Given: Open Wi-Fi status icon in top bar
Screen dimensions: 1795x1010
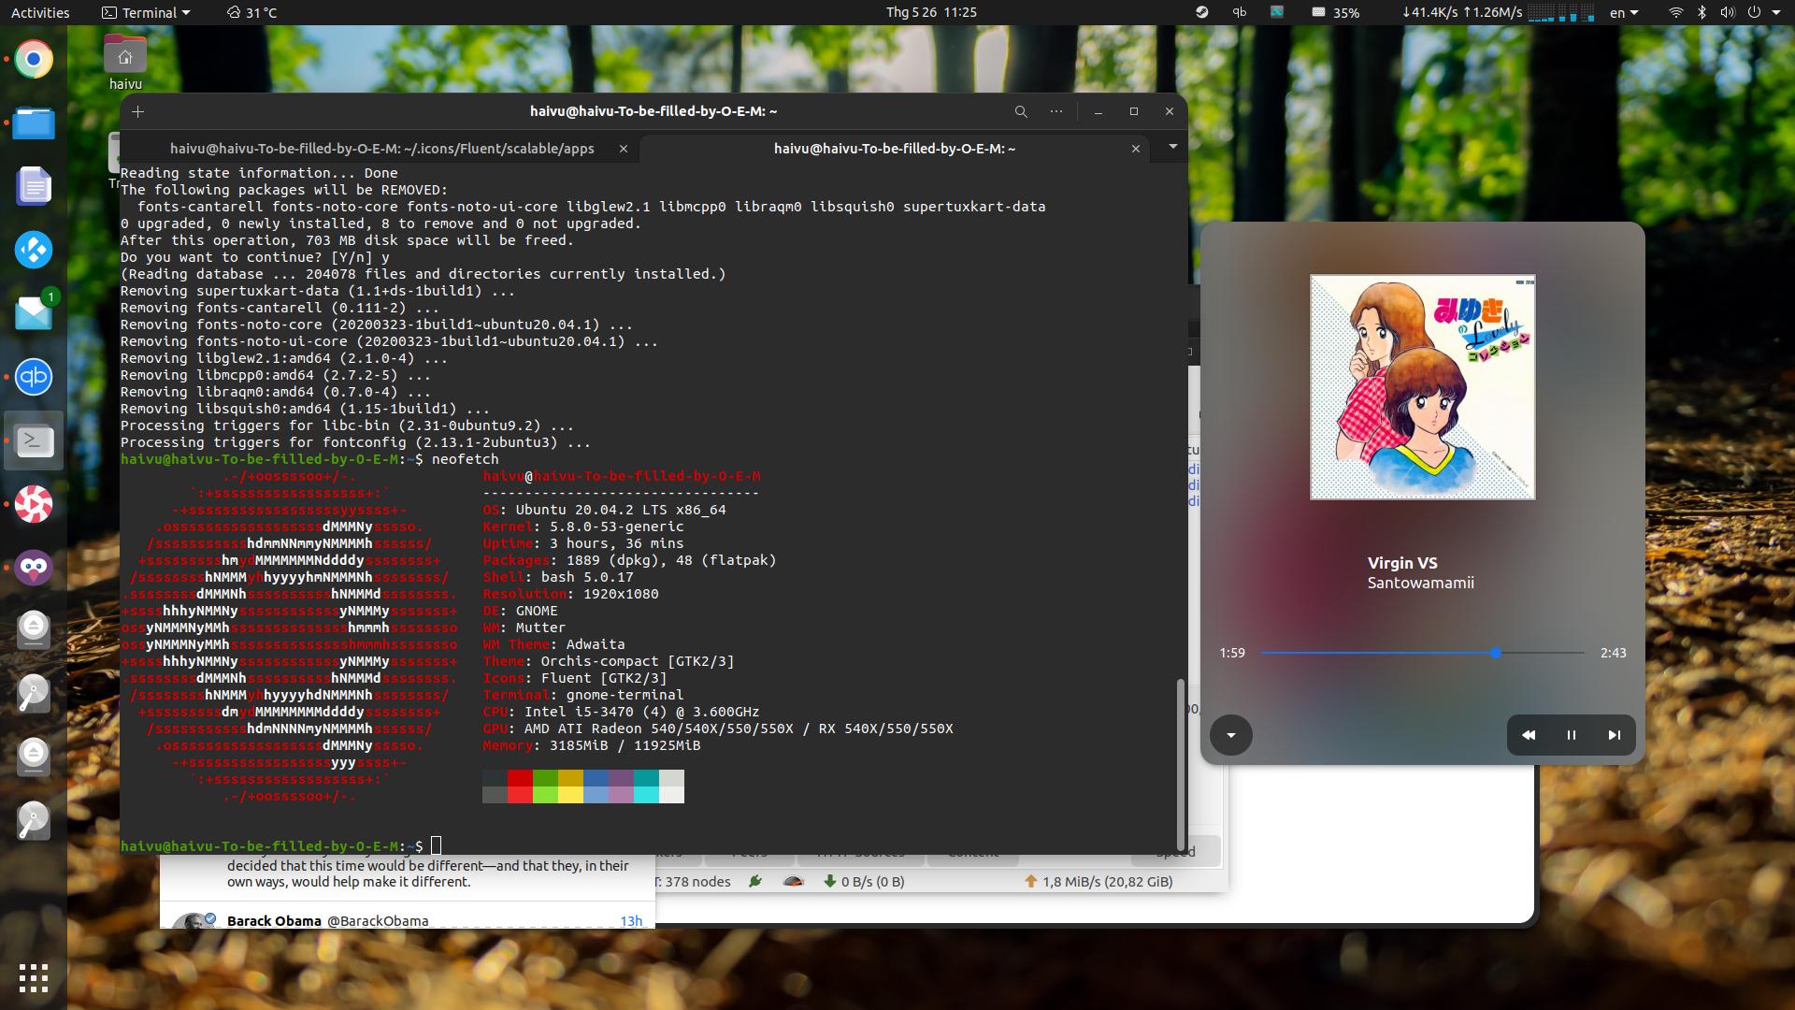Looking at the screenshot, I should (x=1676, y=12).
